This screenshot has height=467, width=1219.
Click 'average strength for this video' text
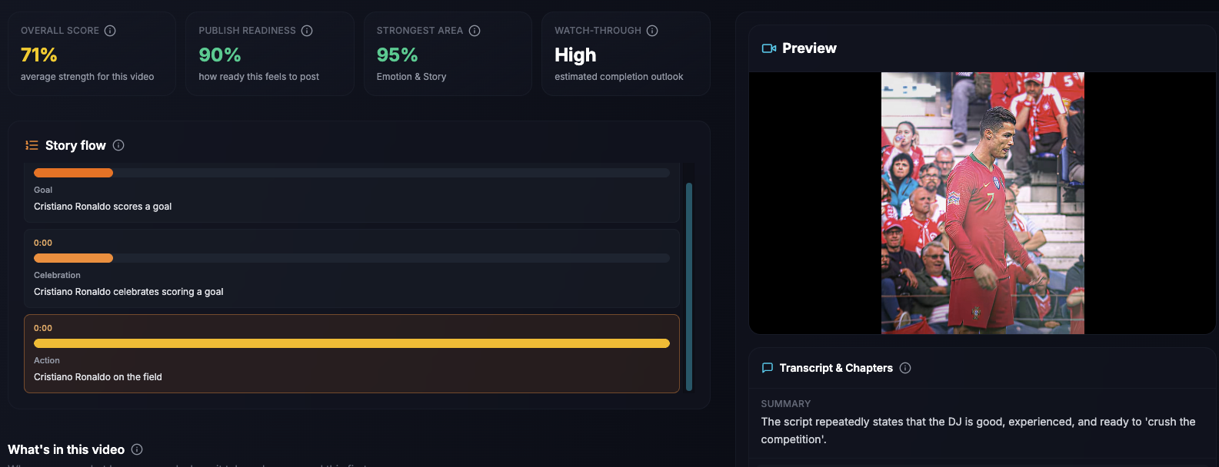88,77
